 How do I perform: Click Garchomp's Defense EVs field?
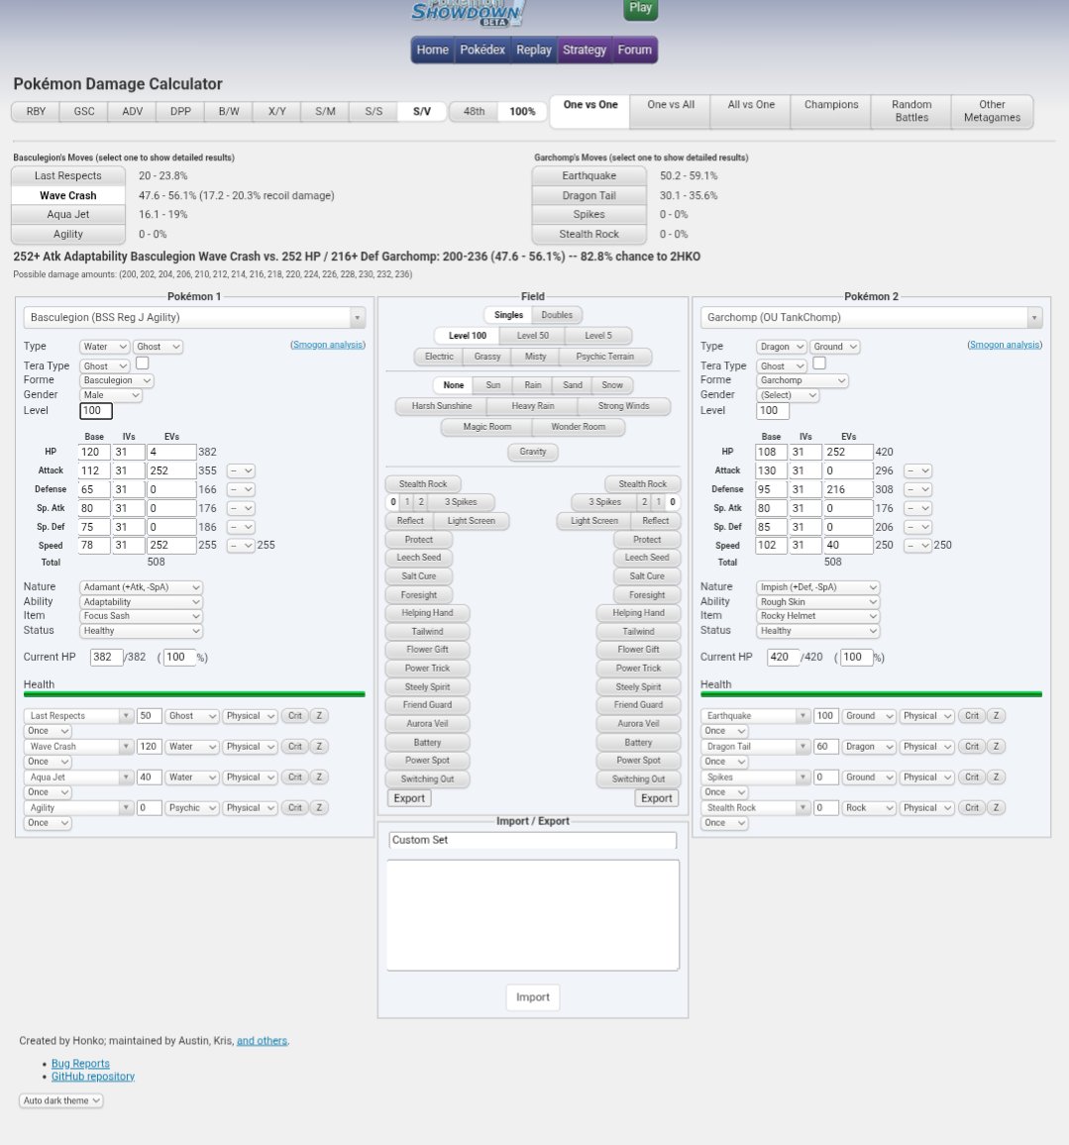tap(848, 489)
